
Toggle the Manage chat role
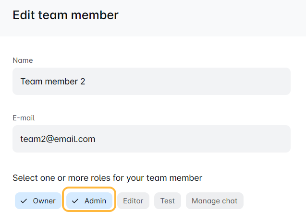click(215, 201)
